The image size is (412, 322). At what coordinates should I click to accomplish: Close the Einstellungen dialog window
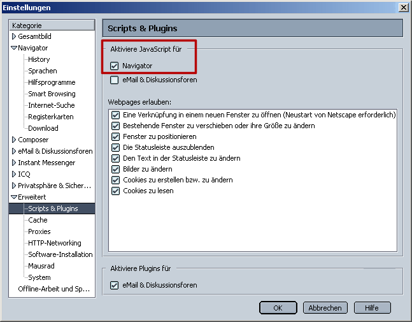tap(404, 7)
